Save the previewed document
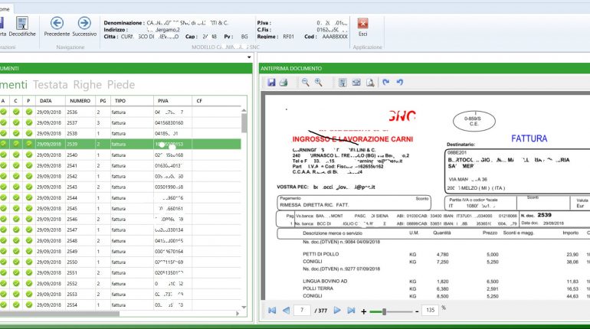Screen dimensions: 590x329 pos(271,83)
